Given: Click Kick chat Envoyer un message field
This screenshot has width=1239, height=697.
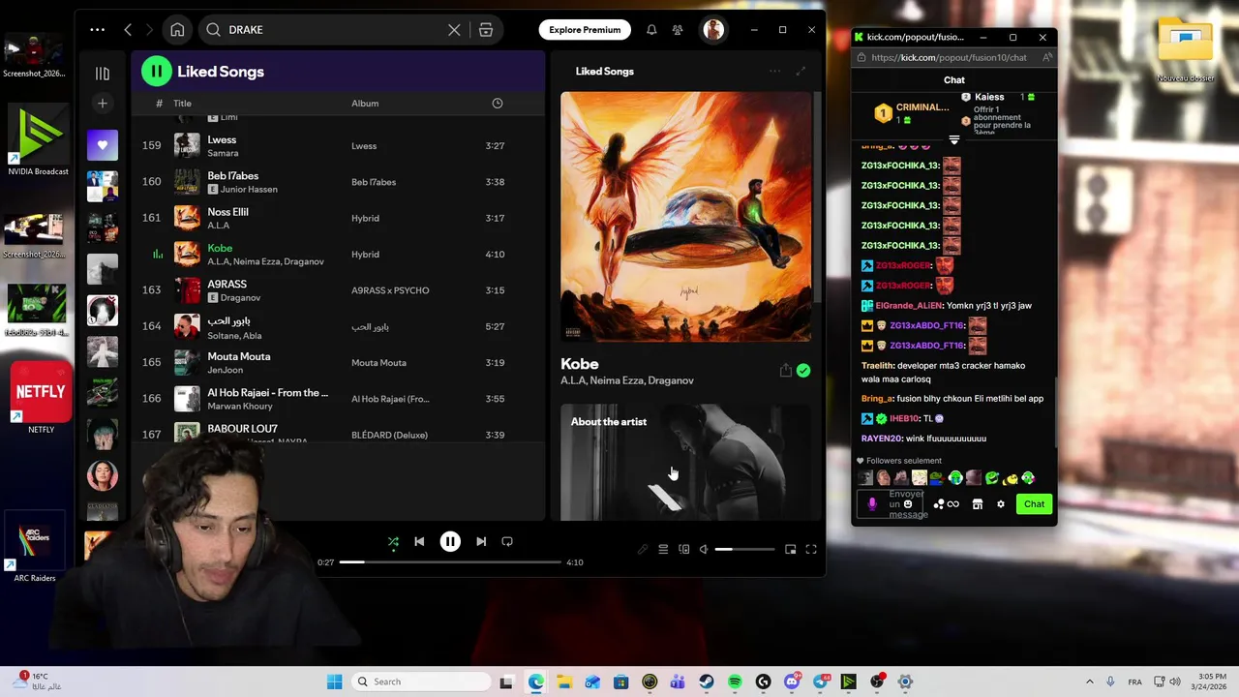Looking at the screenshot, I should click(x=891, y=503).
